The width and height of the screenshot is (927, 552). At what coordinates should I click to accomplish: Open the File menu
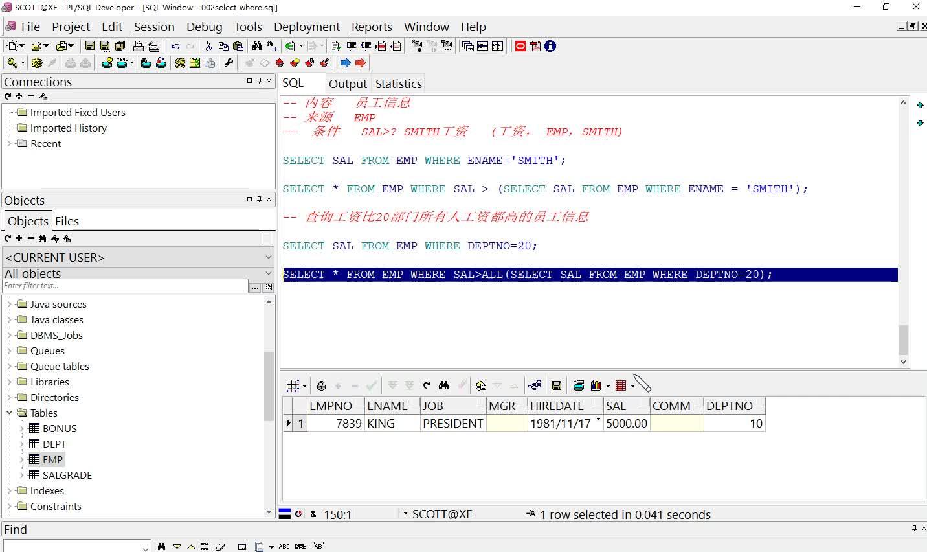pyautogui.click(x=30, y=27)
